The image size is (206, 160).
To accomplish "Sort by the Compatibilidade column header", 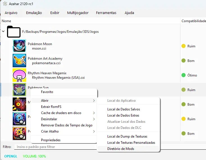I will [194, 21].
